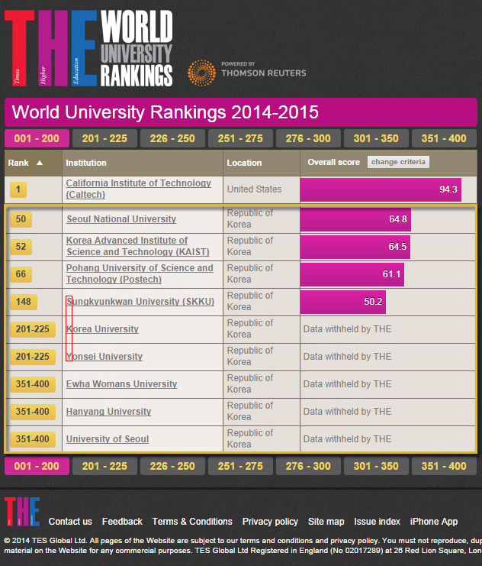Screen dimensions: 482x566
Task: Open the Terms & Conditions footer link
Action: pyautogui.click(x=192, y=522)
